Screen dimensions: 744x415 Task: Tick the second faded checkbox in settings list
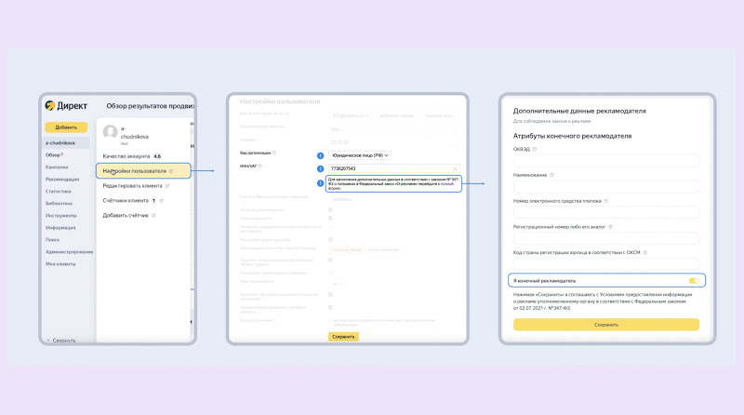331,219
